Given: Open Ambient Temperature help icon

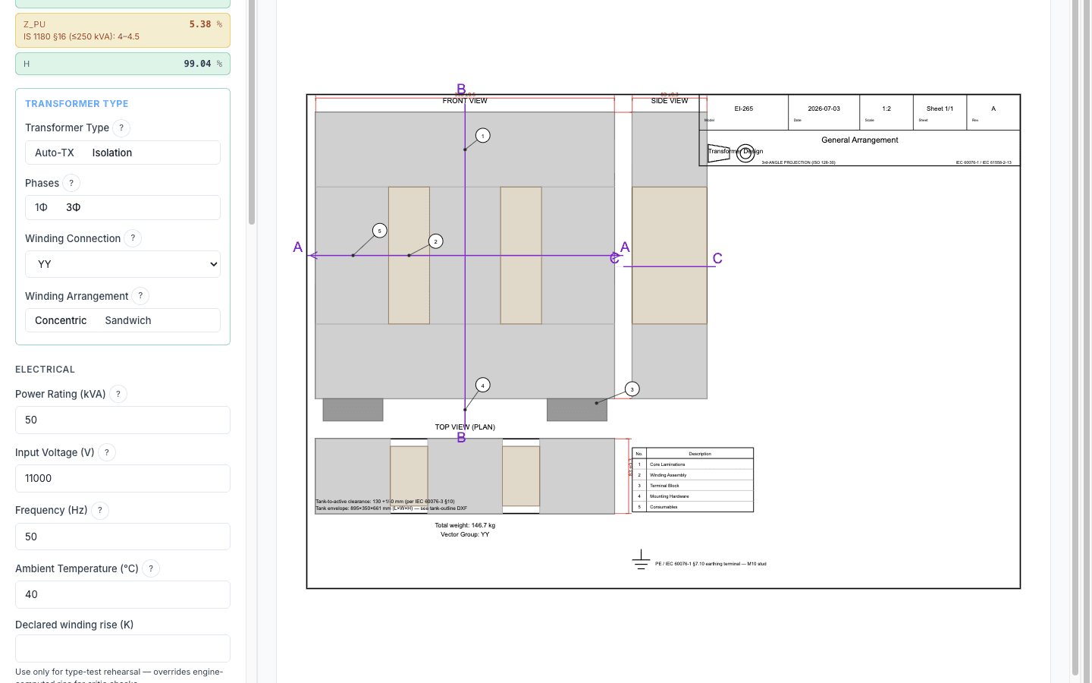Looking at the screenshot, I should coord(151,568).
